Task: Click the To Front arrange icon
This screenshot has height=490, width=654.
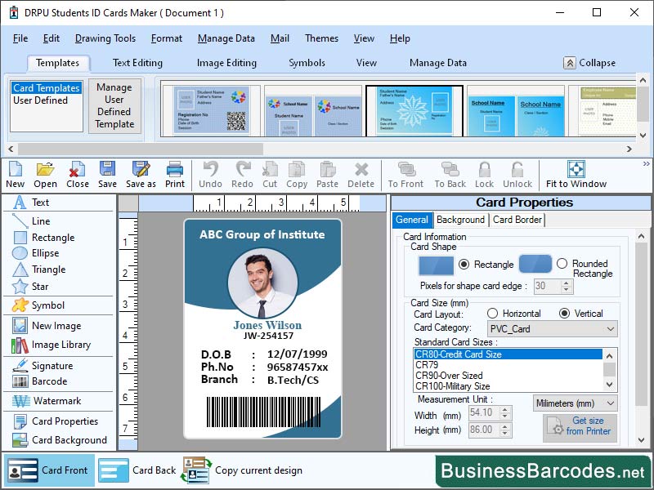Action: pos(404,174)
